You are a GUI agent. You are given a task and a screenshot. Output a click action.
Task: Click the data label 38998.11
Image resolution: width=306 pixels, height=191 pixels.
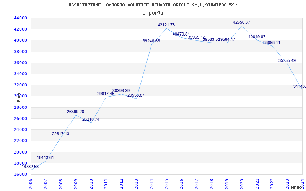point(272,42)
